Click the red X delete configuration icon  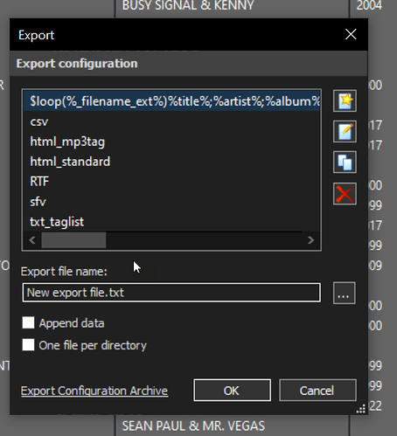345,194
